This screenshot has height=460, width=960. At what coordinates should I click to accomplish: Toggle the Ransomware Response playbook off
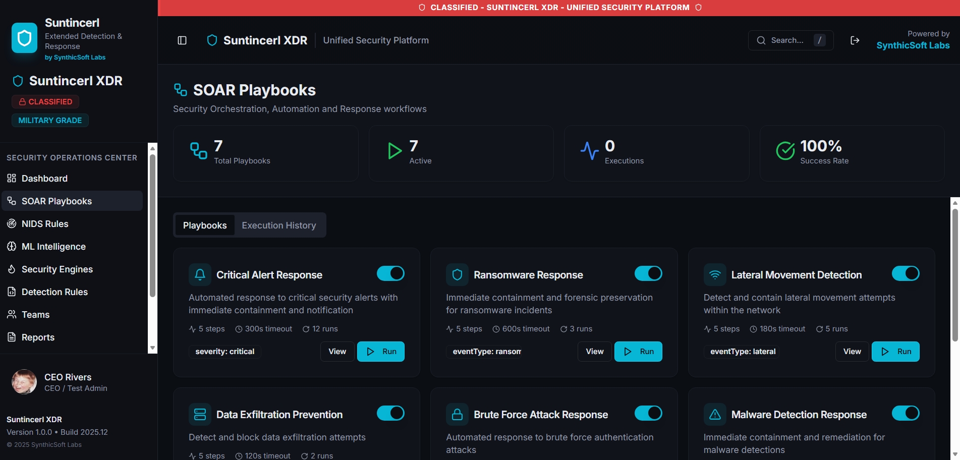pyautogui.click(x=648, y=273)
